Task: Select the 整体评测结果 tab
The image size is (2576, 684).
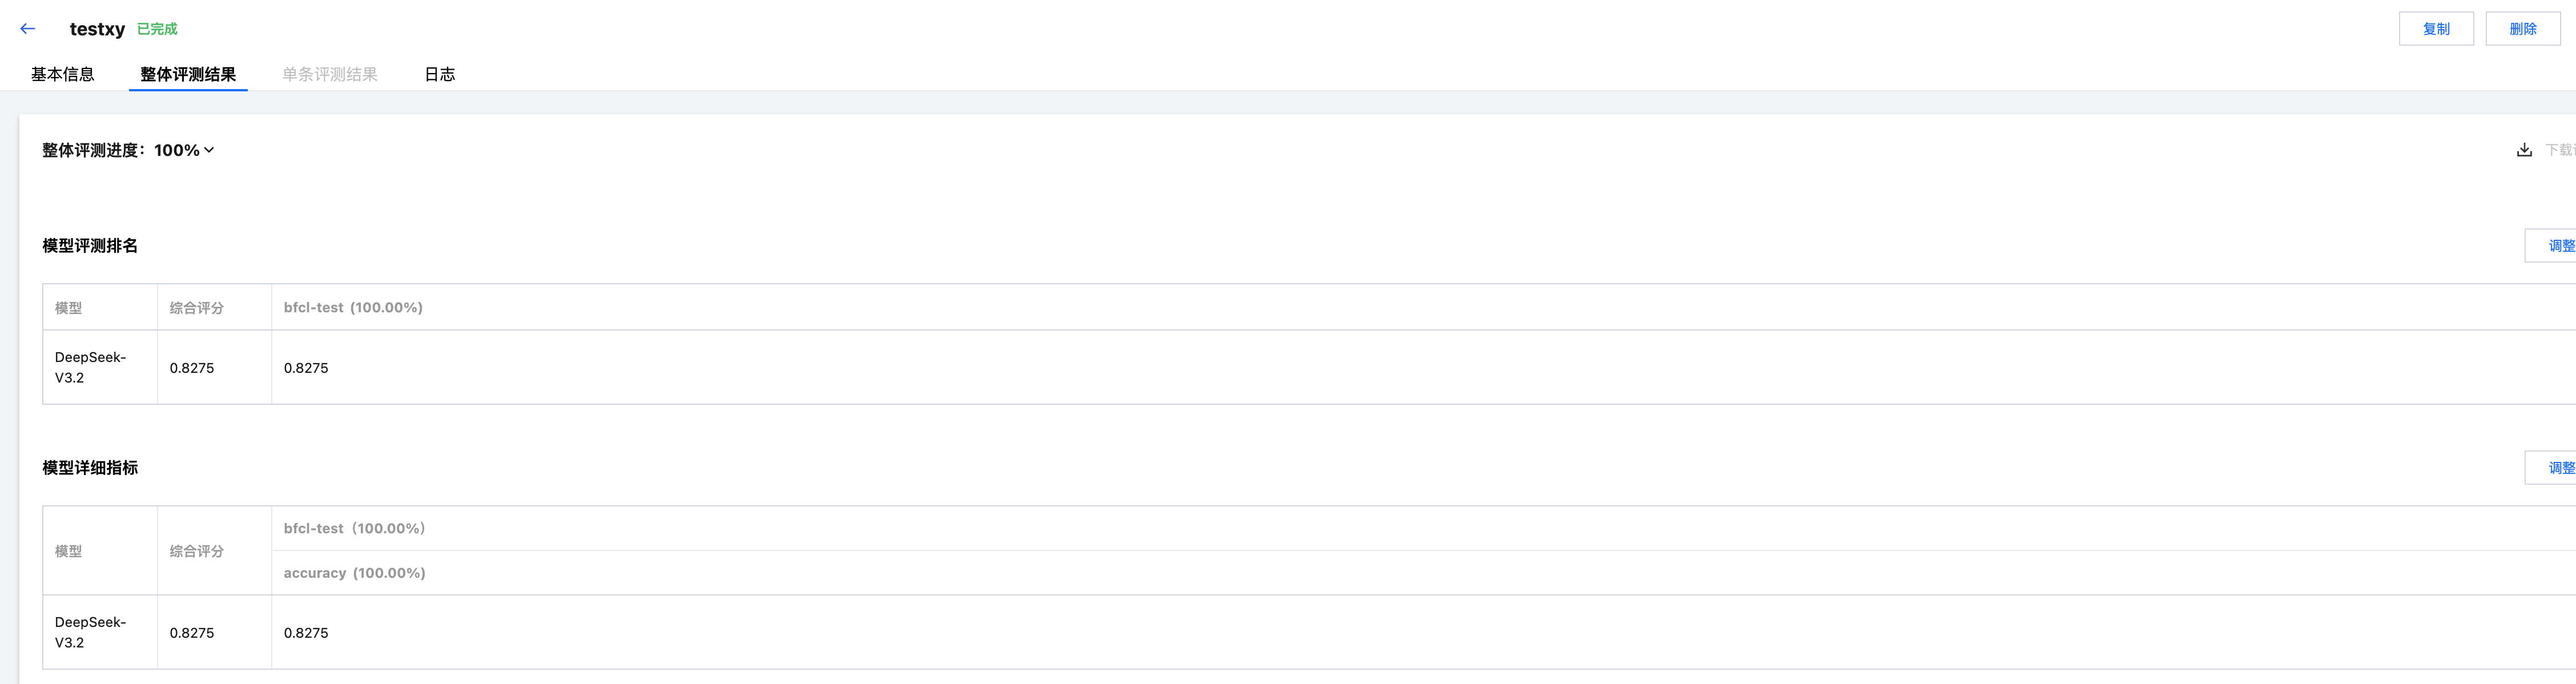Action: tap(188, 74)
